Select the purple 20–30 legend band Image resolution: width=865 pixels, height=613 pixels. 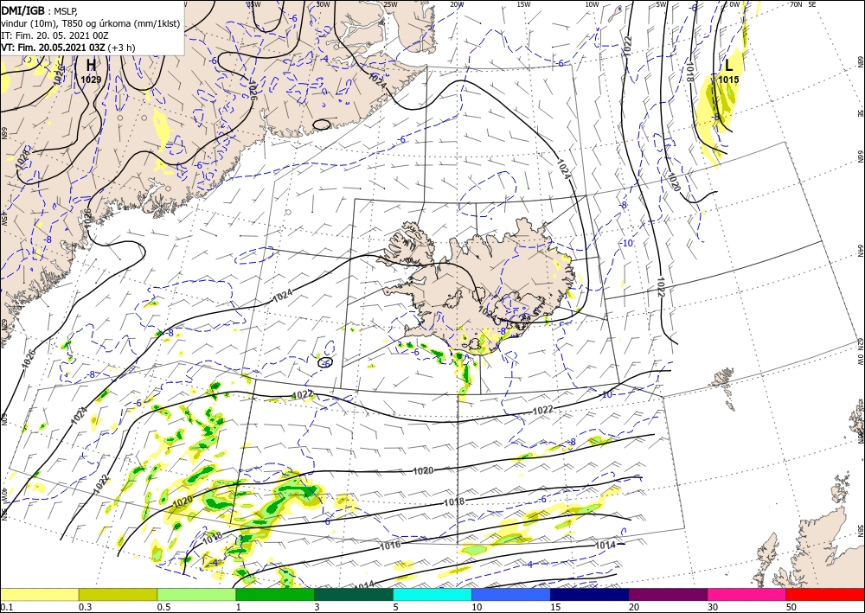(668, 594)
